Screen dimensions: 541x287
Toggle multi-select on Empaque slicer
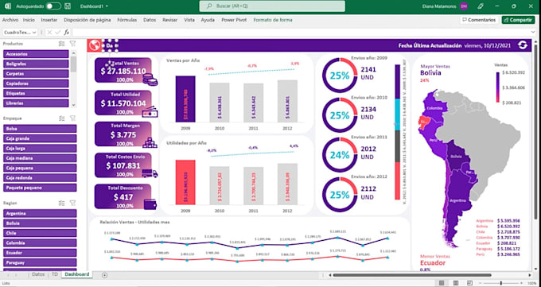(x=62, y=118)
